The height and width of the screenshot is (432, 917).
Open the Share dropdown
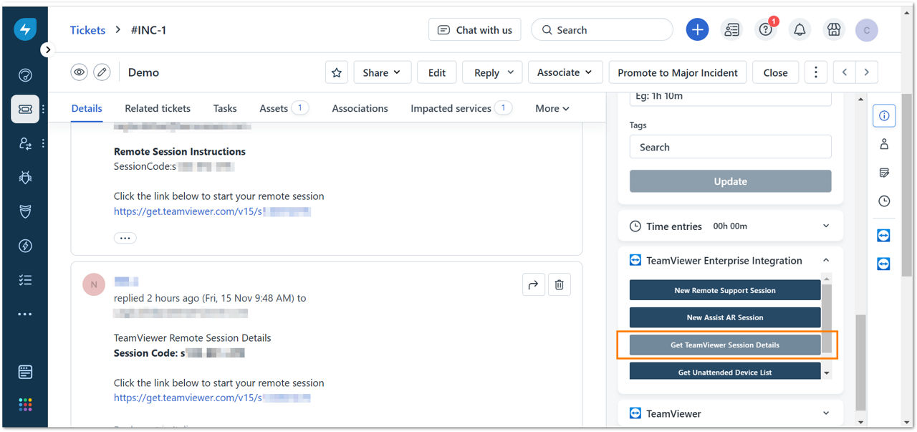(x=383, y=72)
